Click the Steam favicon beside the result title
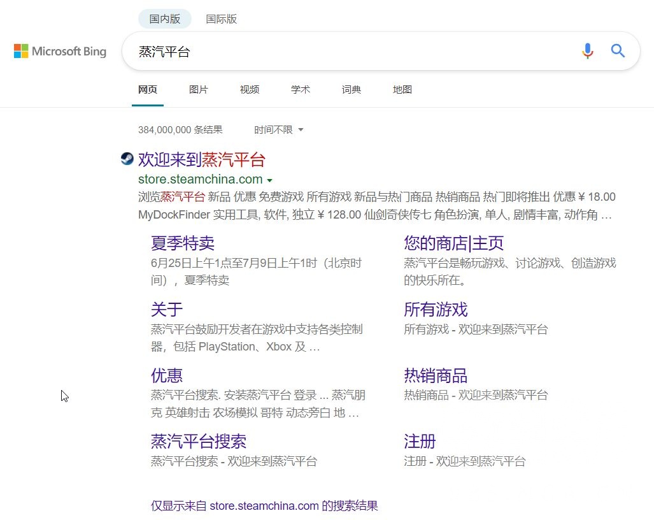The image size is (654, 520). (127, 159)
